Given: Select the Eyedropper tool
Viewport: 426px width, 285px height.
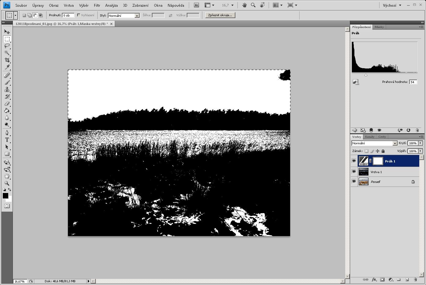Looking at the screenshot, I should coord(7,67).
